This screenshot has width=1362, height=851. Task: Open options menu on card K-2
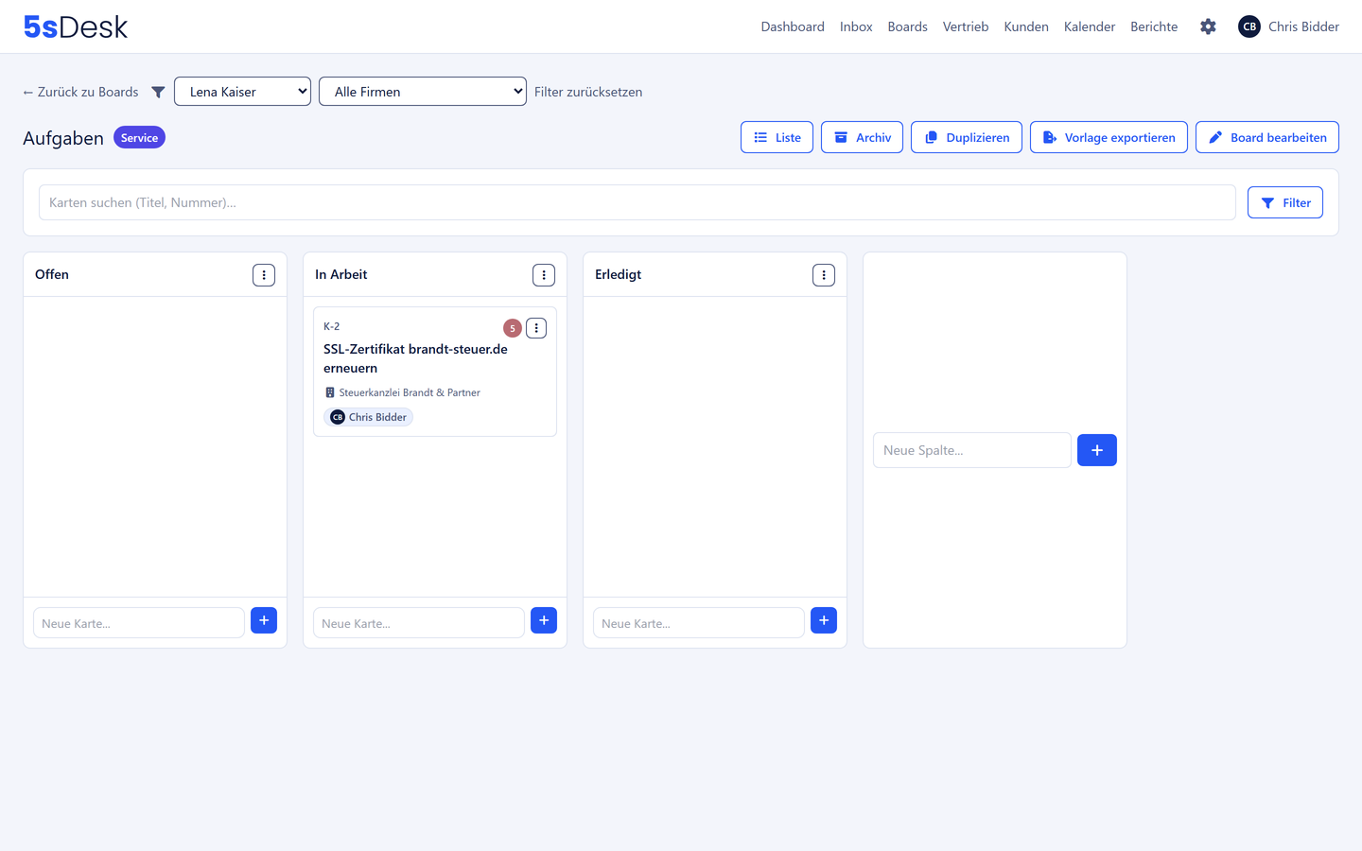pos(536,328)
